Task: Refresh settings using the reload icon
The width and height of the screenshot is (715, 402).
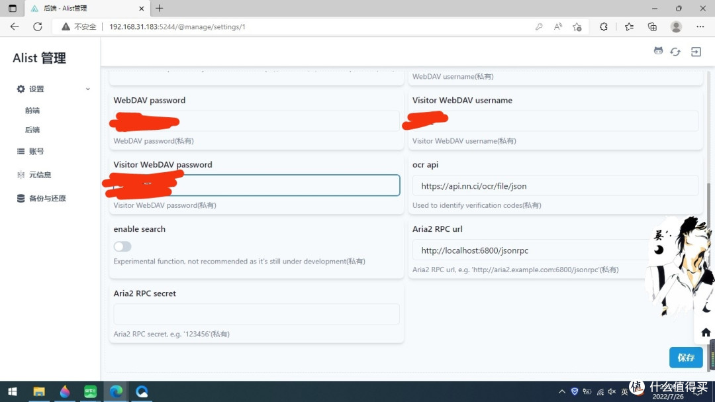Action: click(x=675, y=51)
